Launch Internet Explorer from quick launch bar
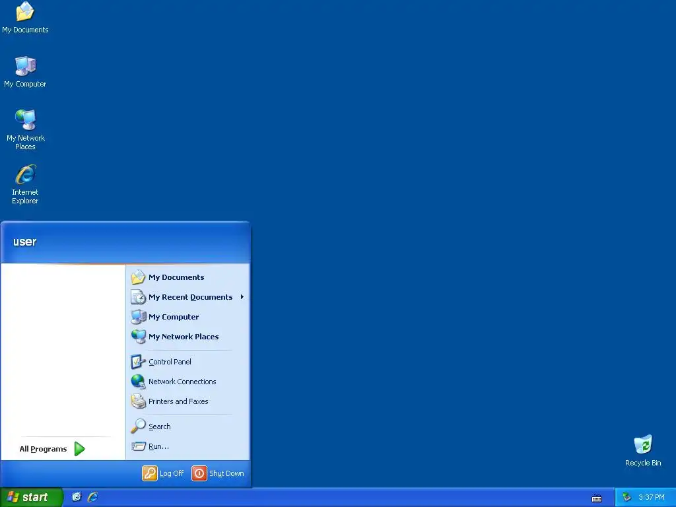This screenshot has width=676, height=507. point(92,497)
